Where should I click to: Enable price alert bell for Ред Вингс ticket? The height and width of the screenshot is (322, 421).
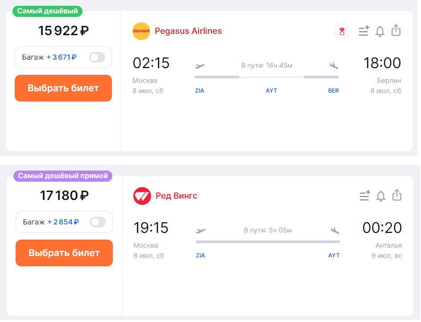click(x=380, y=196)
